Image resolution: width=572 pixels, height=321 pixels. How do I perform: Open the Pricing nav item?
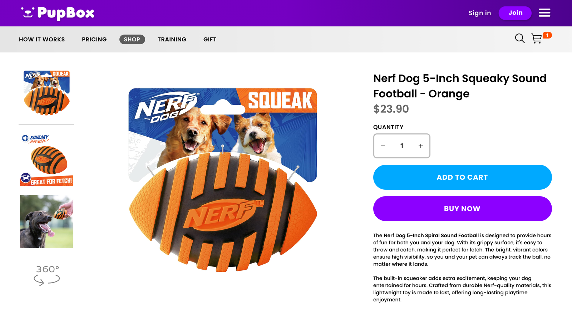pos(94,40)
